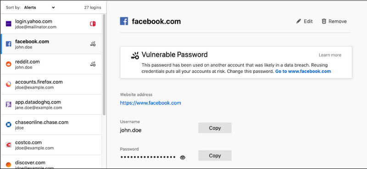Copy the hidden password
Screen dimensions: 367x169
(215, 155)
